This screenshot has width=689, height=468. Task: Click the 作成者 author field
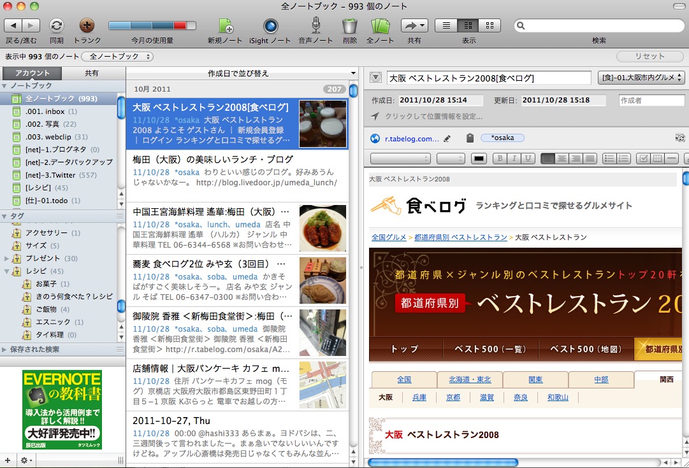[x=651, y=101]
